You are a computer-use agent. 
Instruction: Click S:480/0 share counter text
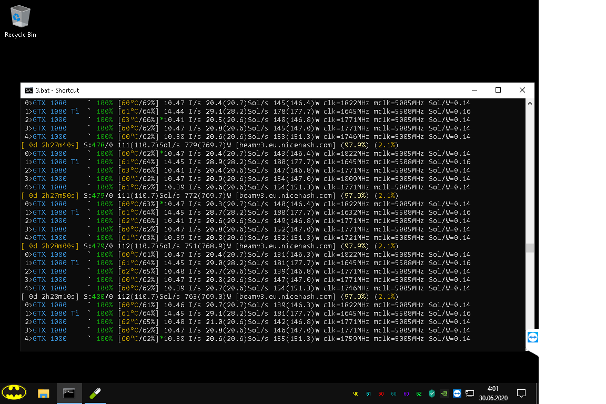[x=98, y=297]
